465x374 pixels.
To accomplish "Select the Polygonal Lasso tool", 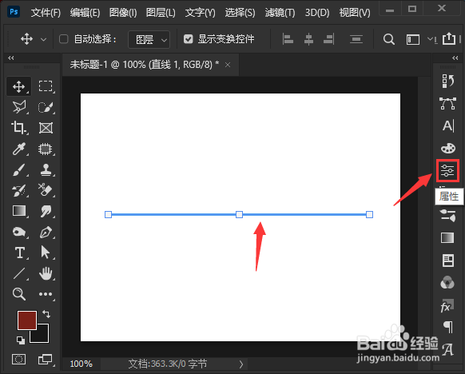I will 19,107.
